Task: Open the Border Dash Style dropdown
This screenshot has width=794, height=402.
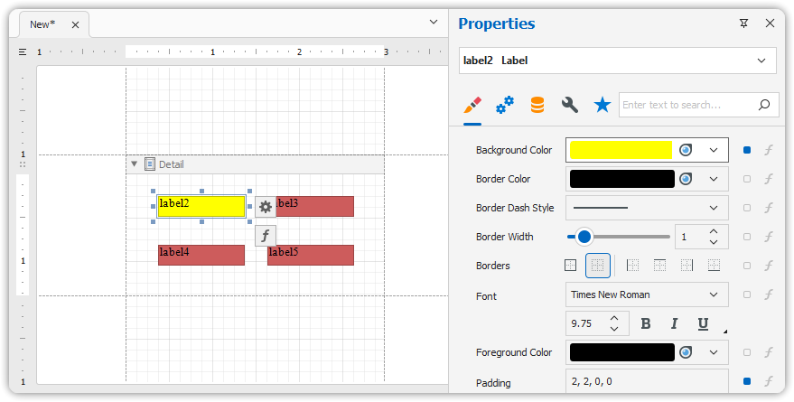Action: (x=714, y=208)
